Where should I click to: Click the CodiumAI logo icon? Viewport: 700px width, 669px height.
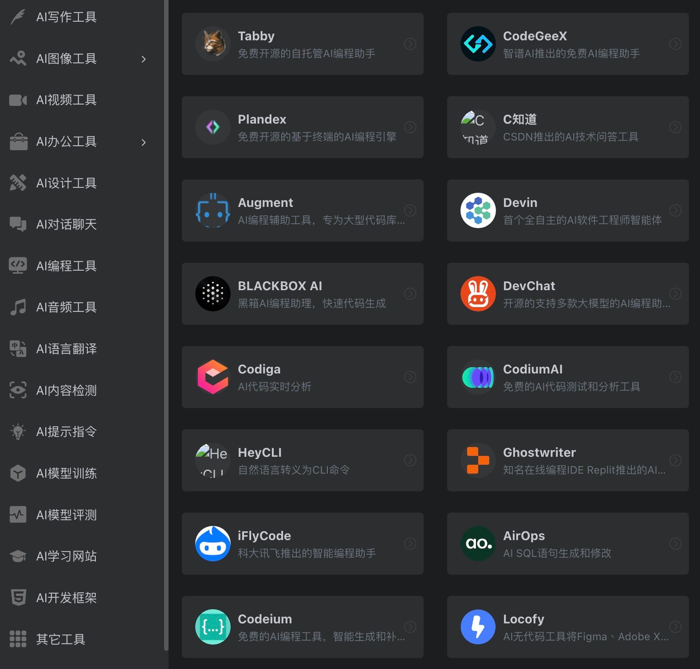point(478,377)
